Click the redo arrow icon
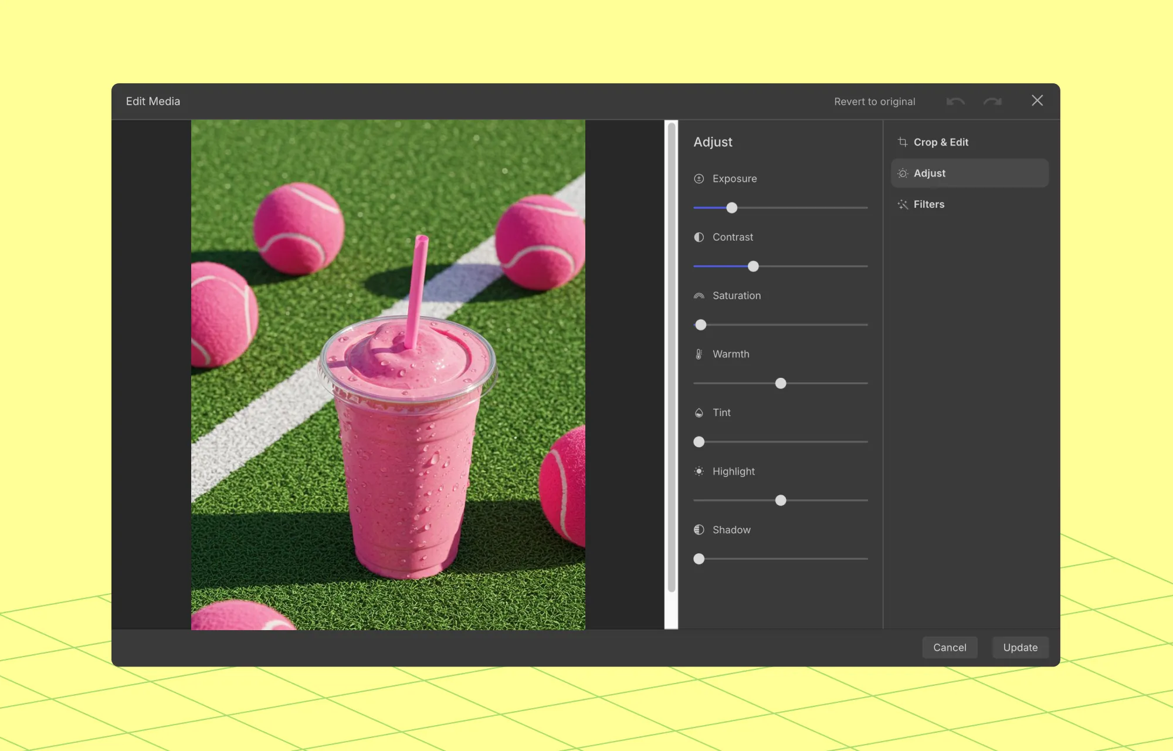 (992, 102)
